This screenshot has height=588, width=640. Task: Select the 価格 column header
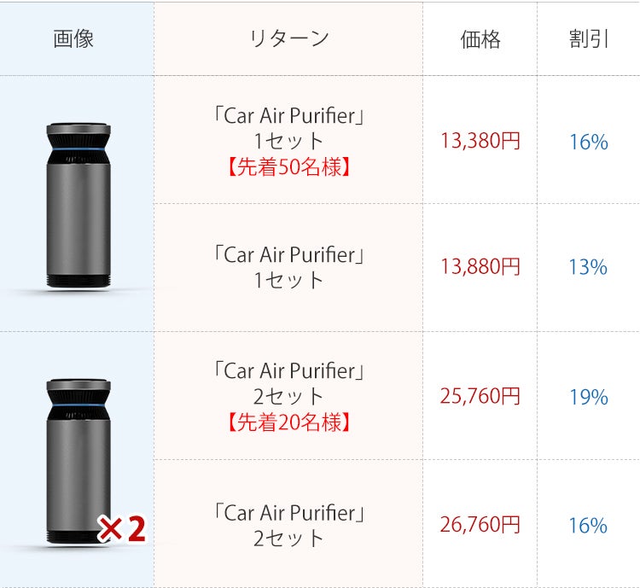(x=480, y=39)
